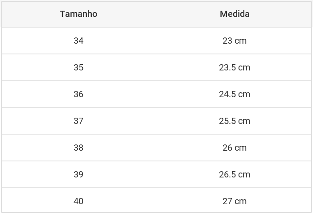The image size is (313, 214).
Task: Select size 36 cell
Action: [x=78, y=94]
